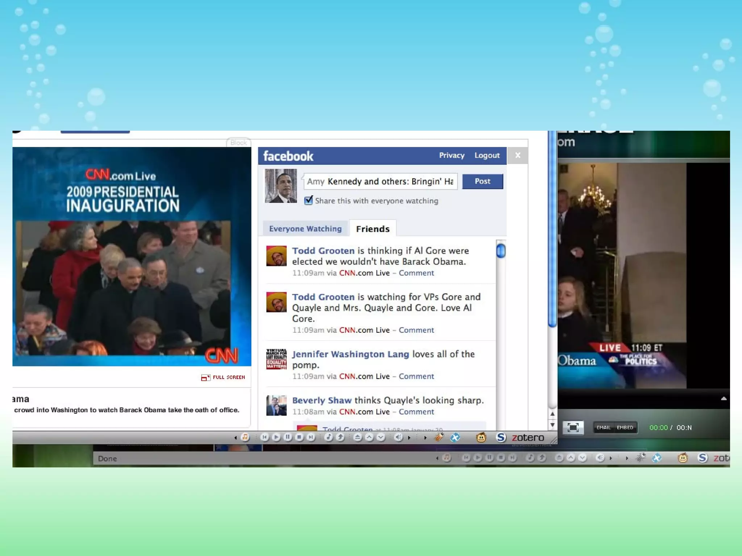This screenshot has height=556, width=742.
Task: Click the Greasemonkey monkey face icon
Action: pyautogui.click(x=481, y=438)
